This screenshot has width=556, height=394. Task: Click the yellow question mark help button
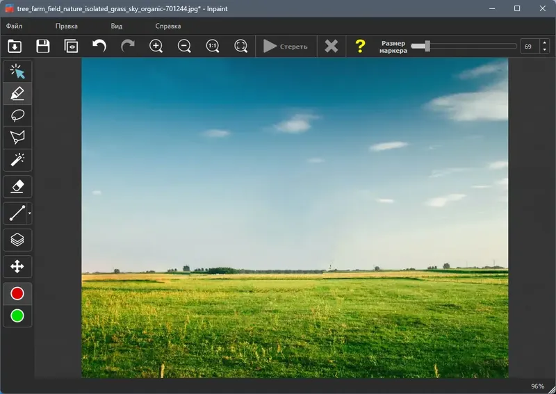point(359,47)
